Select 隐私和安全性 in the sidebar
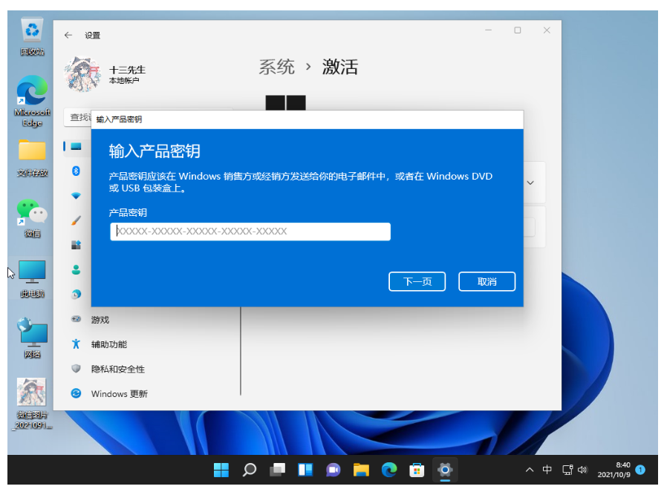 [x=117, y=369]
